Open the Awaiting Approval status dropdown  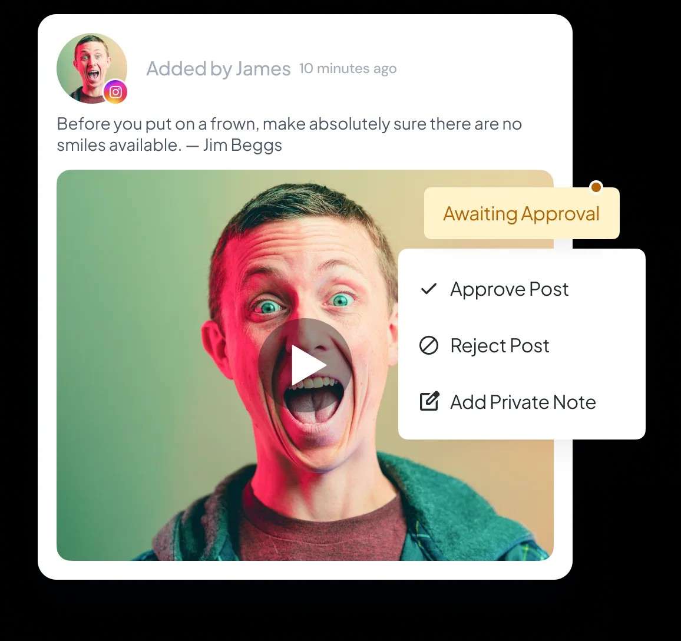[x=521, y=213]
